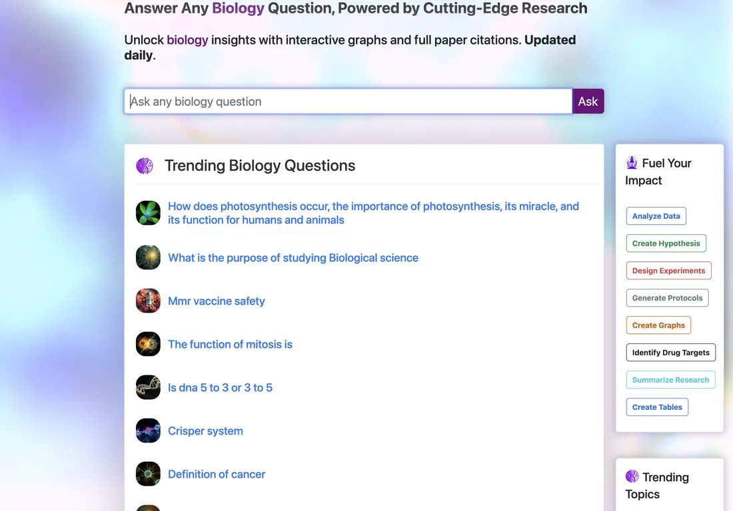Click the photosynthesis question leaf icon
Viewport: 733px width, 511px height.
click(148, 214)
